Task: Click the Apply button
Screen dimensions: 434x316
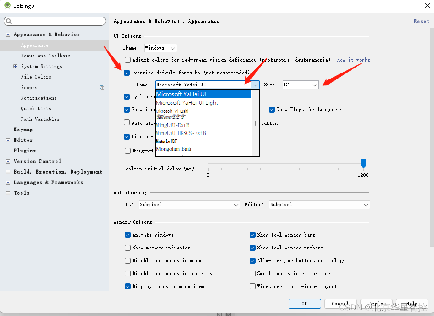Action: click(x=377, y=304)
